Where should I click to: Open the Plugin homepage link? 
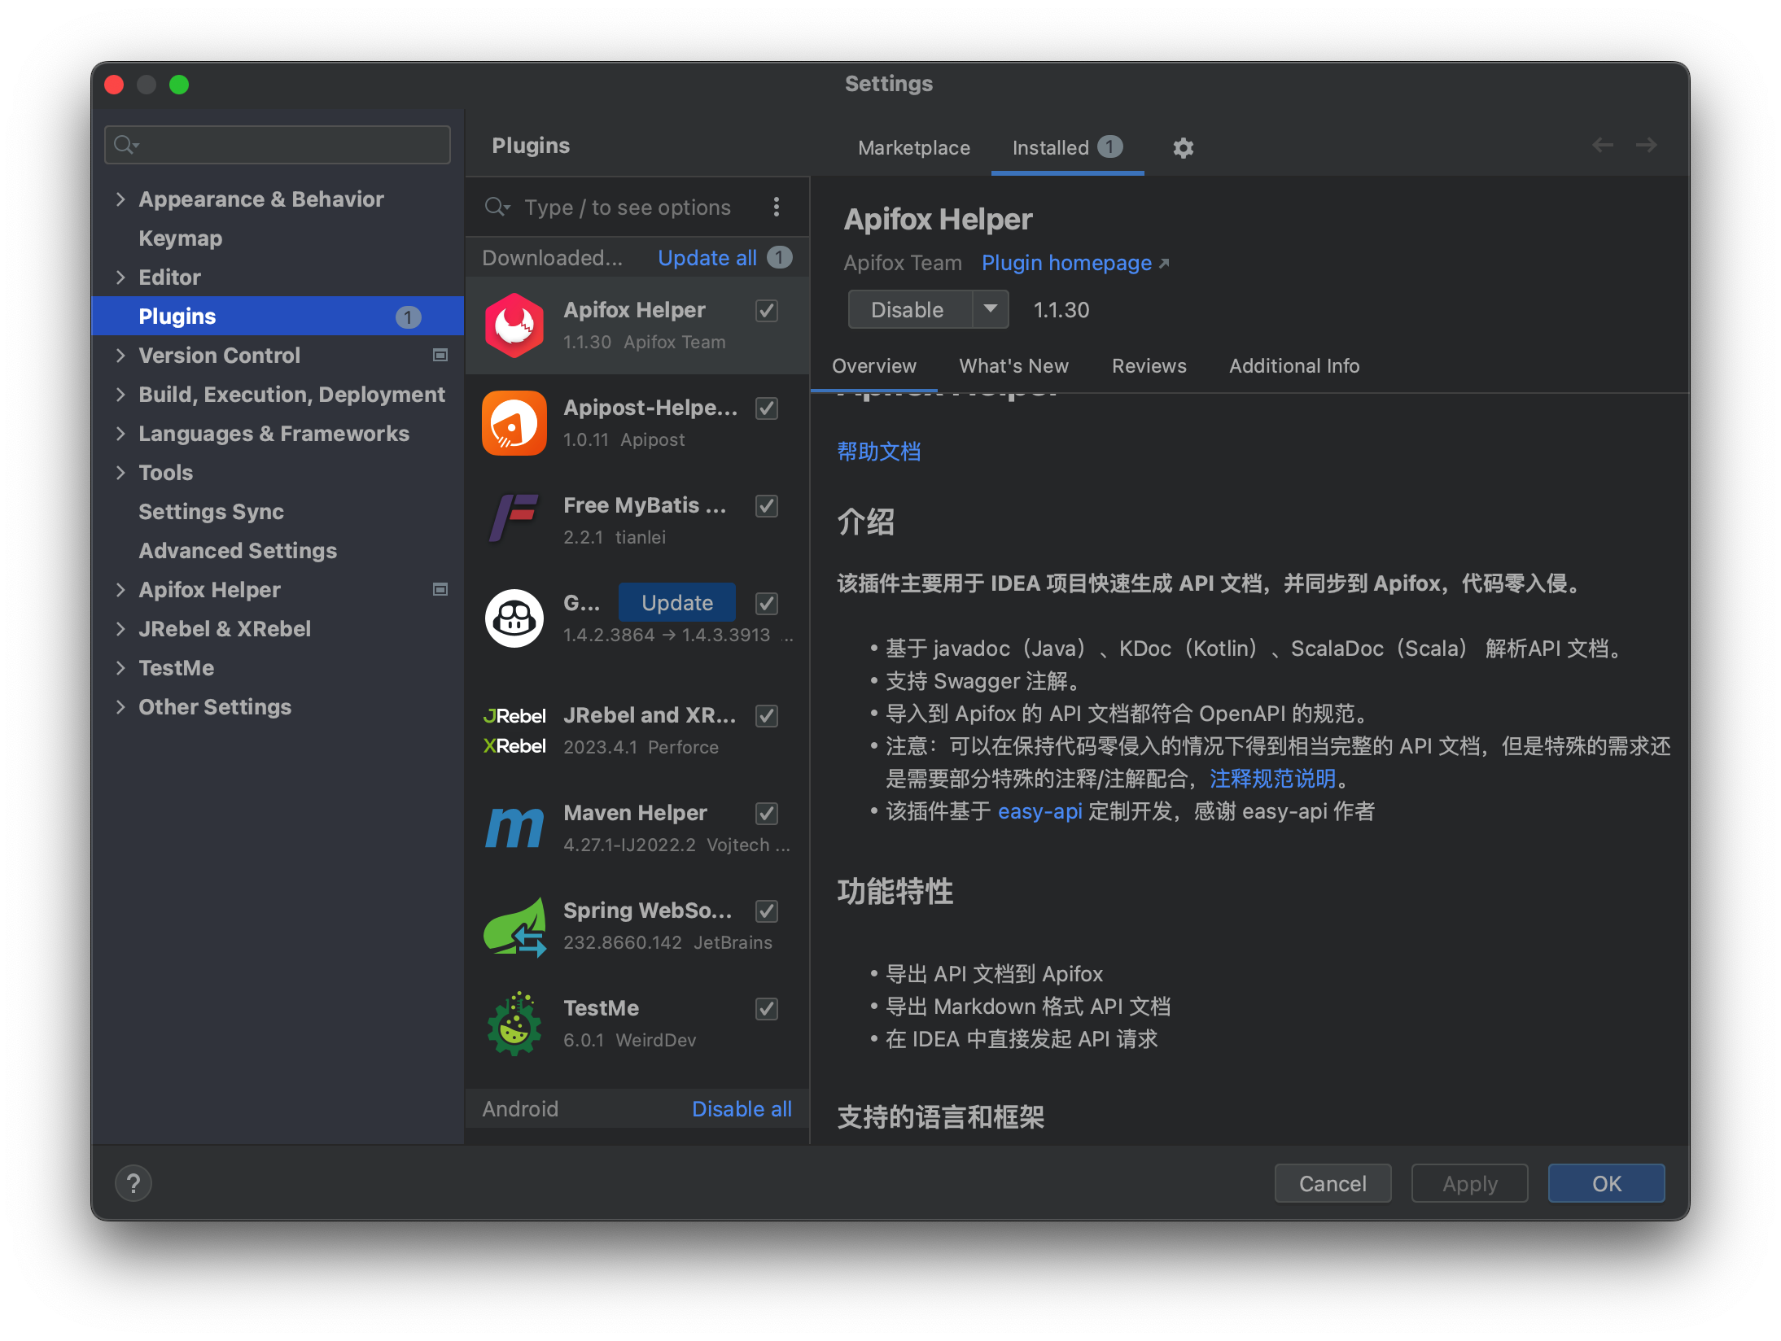[x=1066, y=263]
